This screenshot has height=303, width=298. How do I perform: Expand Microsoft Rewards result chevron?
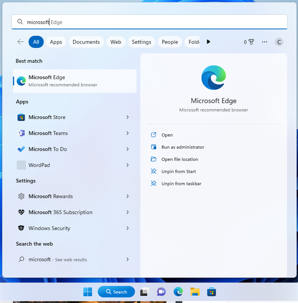click(x=127, y=196)
